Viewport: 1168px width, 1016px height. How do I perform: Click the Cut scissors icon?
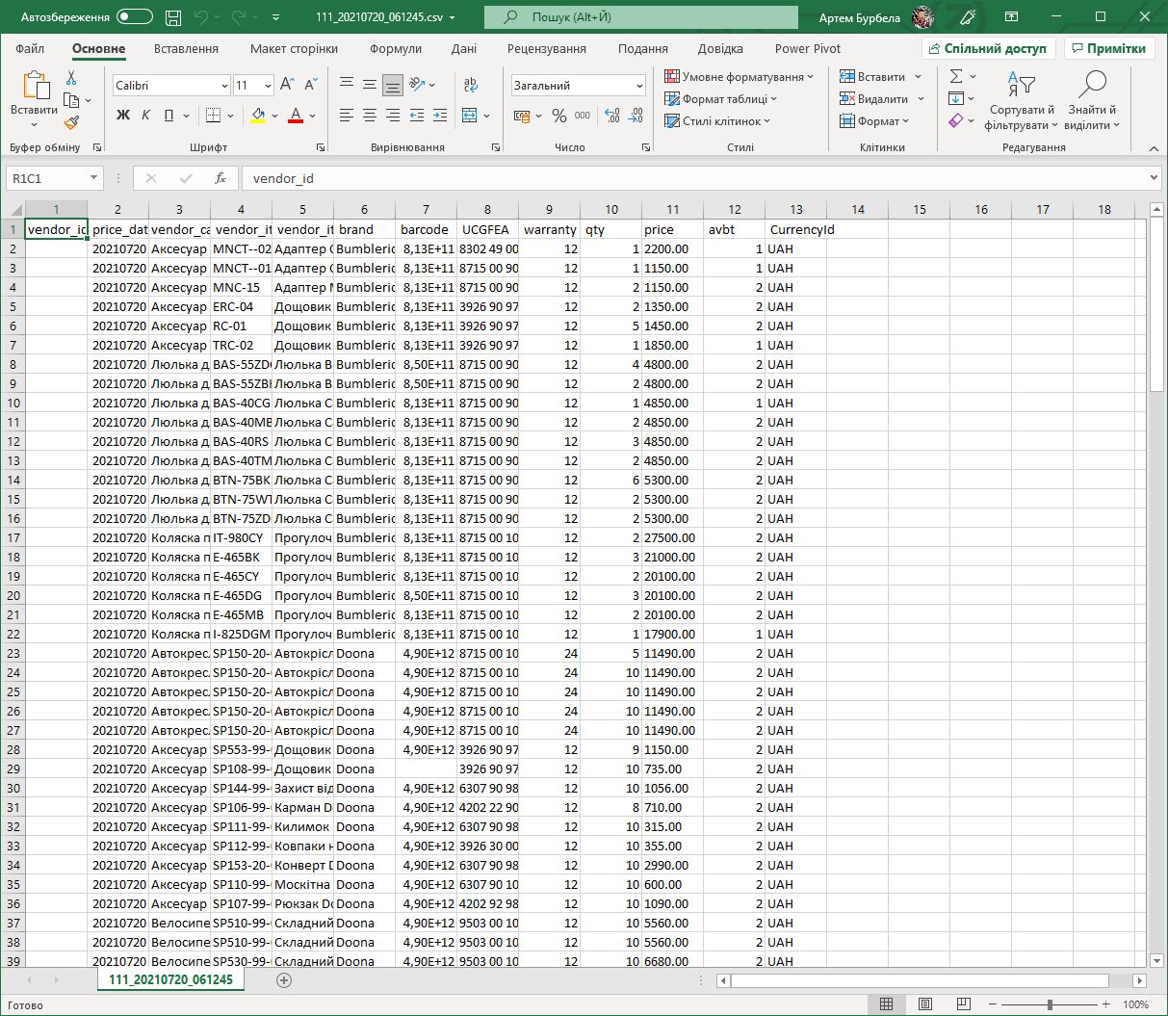(x=71, y=78)
